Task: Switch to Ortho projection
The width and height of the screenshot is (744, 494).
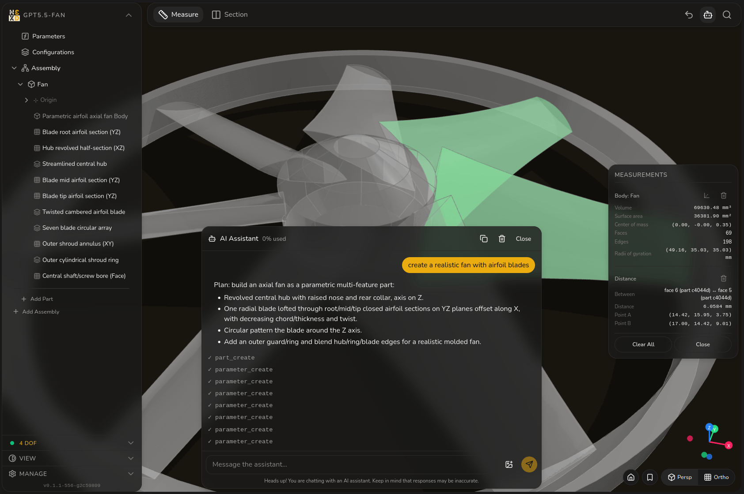Action: click(717, 477)
